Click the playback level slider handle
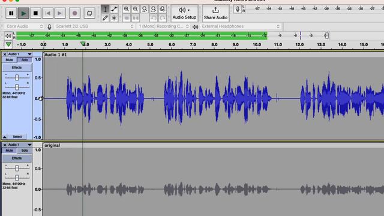The image size is (384, 216). (326, 36)
